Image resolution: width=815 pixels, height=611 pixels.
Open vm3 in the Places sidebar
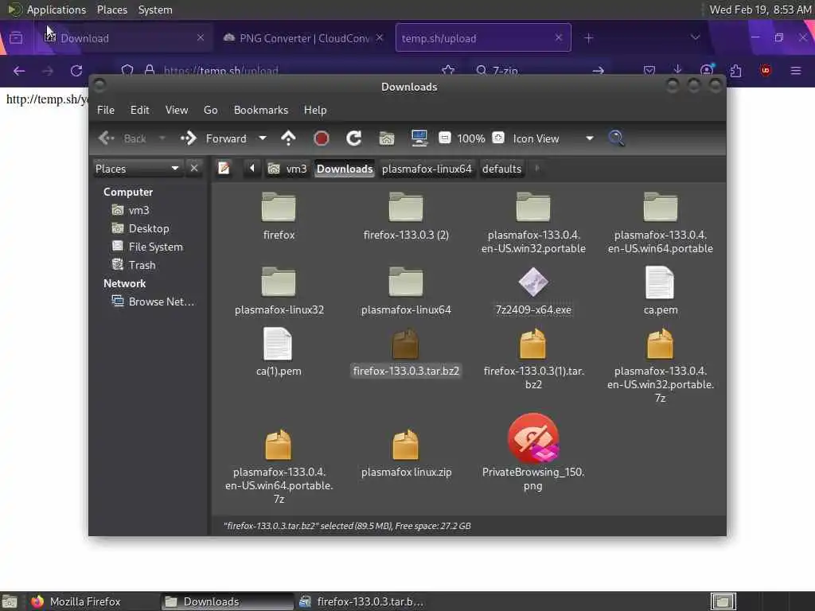coord(131,210)
